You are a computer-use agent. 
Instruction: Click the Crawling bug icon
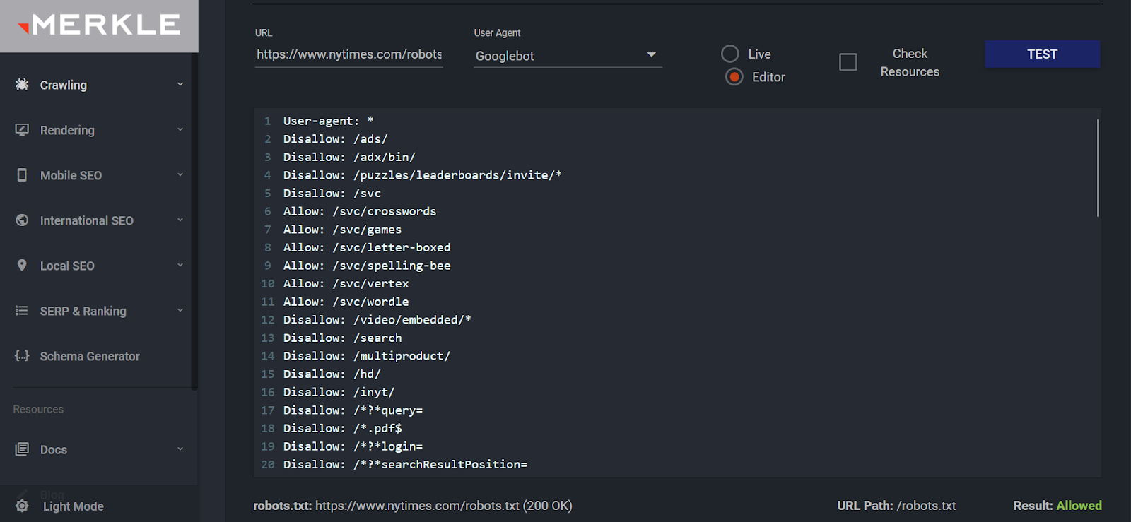pos(22,85)
